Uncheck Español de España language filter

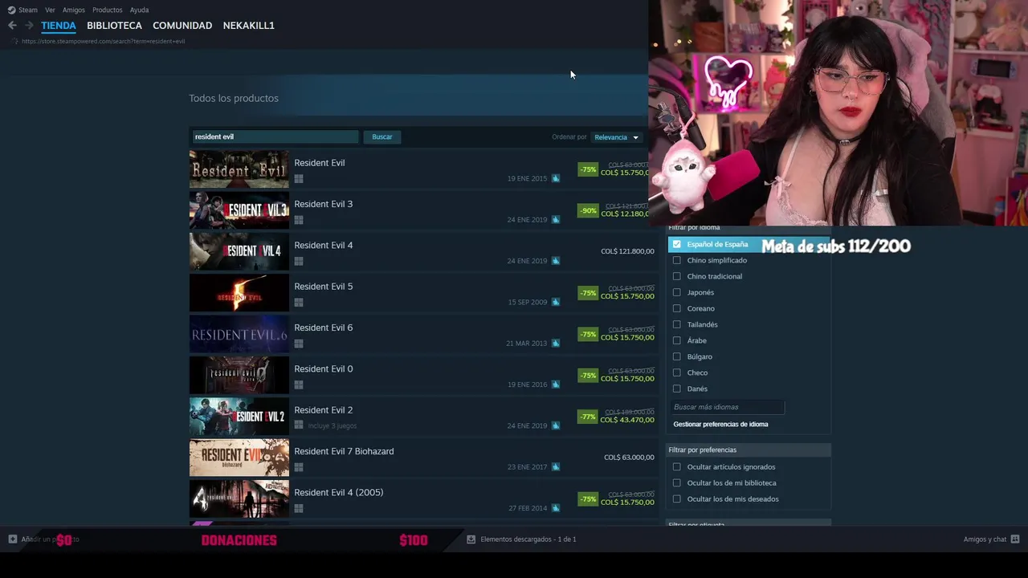tap(677, 244)
